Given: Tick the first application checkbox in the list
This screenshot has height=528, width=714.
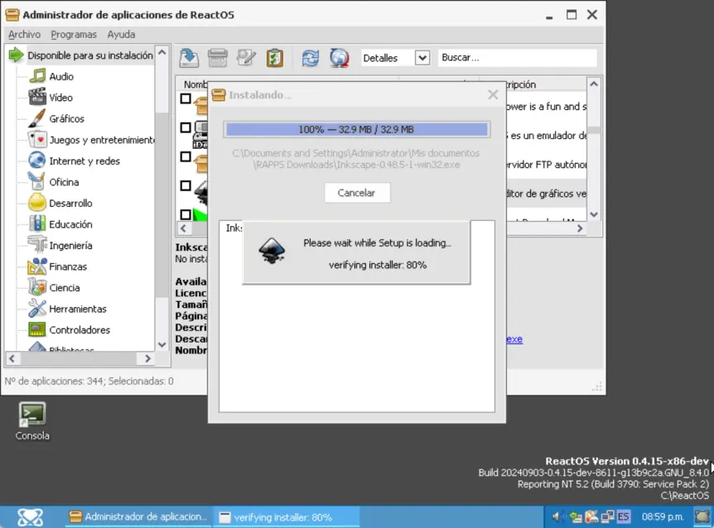Looking at the screenshot, I should click(186, 98).
